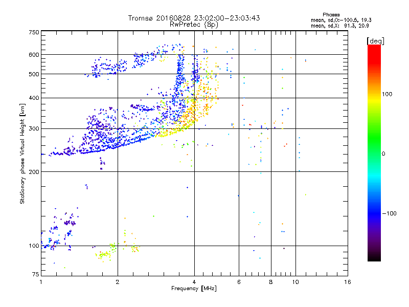Click the 'mean, sd,O:-100.5, 19.3' statistic
409x307 pixels.
pyautogui.click(x=341, y=20)
